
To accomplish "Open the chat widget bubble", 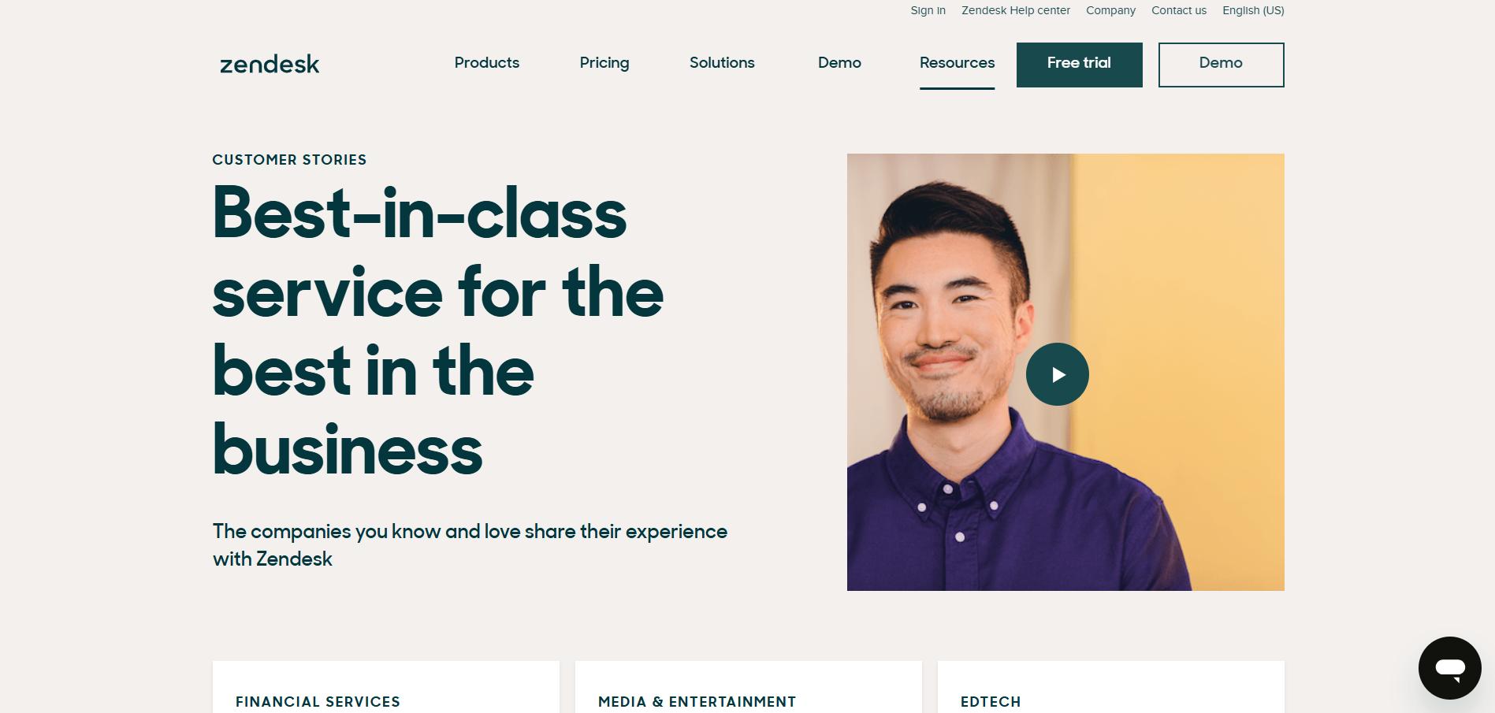I will [1449, 668].
